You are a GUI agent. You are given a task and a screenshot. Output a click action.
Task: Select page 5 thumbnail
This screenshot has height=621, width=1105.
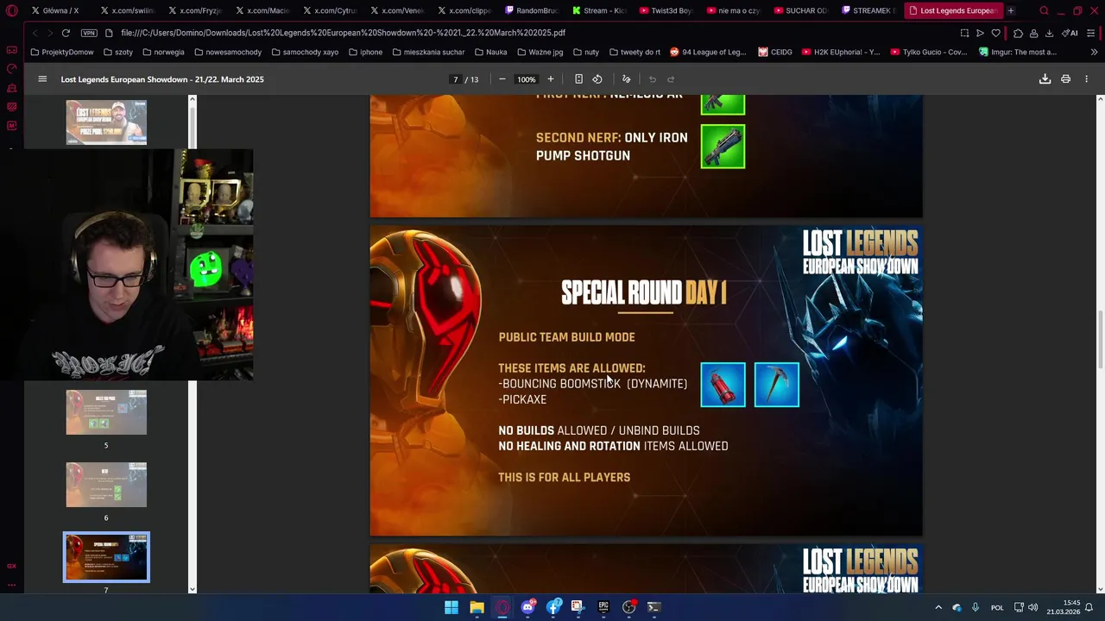pyautogui.click(x=106, y=412)
